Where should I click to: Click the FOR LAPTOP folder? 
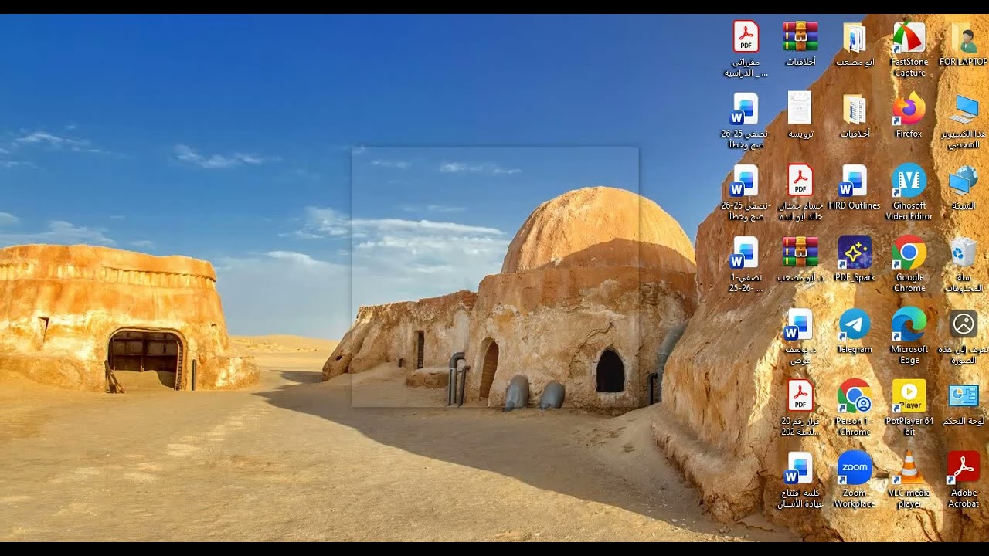[964, 44]
